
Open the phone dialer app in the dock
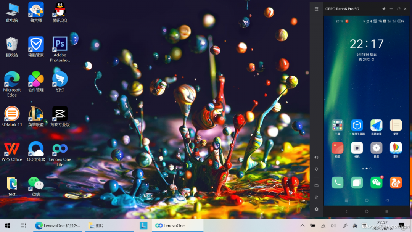coord(337,183)
